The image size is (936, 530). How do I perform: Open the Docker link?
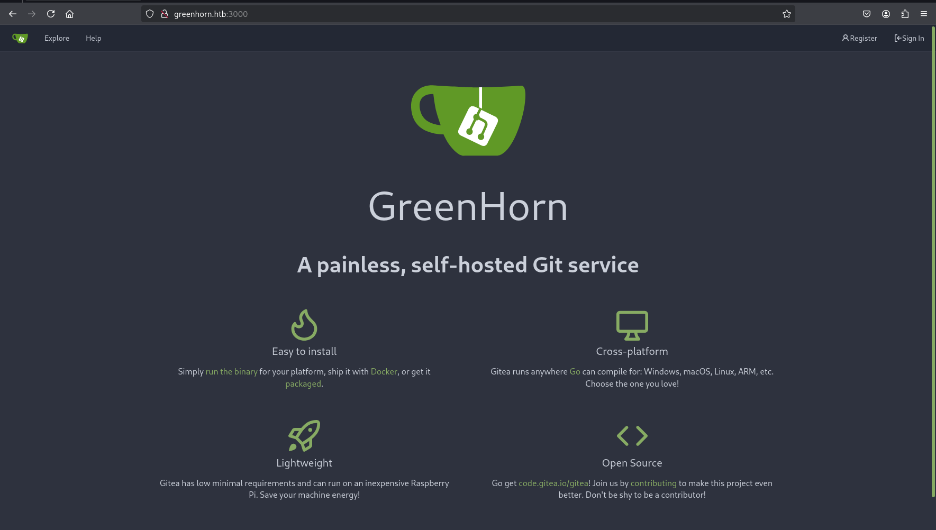tap(384, 371)
